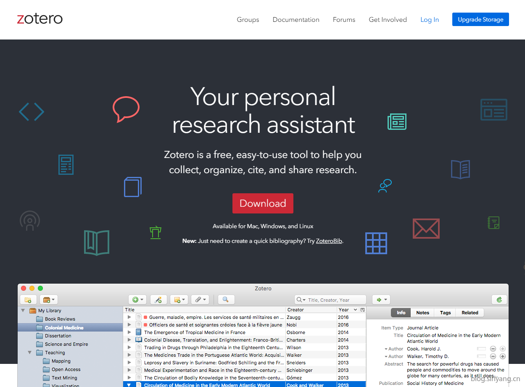Screen dimensions: 525x387
Task: Click the Upgrade Storage button
Action: point(480,19)
